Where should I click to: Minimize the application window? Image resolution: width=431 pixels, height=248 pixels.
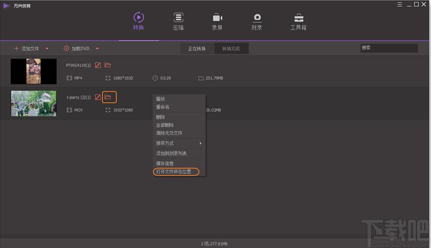(x=409, y=5)
